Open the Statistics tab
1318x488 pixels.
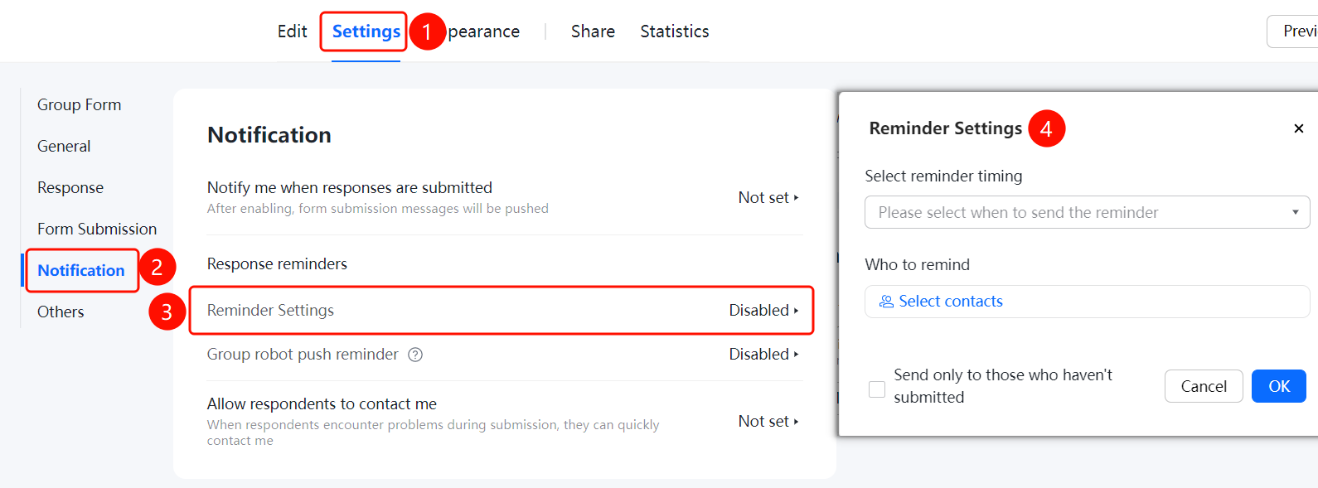[x=675, y=31]
